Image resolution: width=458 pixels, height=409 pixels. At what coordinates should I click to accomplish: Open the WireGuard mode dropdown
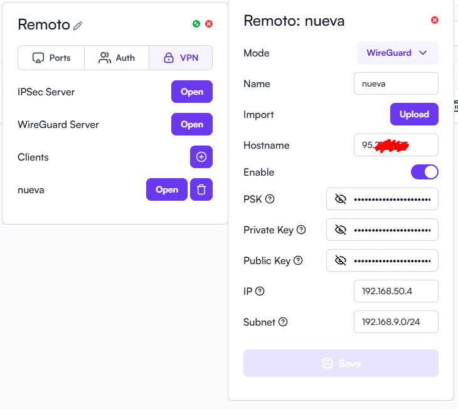pyautogui.click(x=397, y=53)
